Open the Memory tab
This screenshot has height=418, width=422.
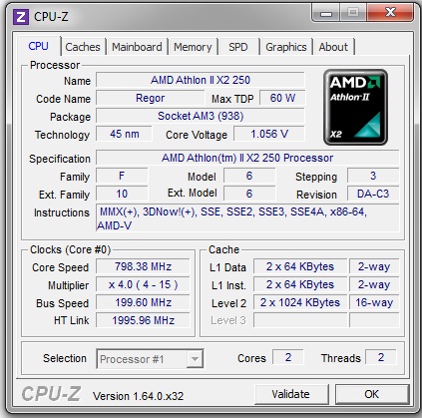pos(193,47)
